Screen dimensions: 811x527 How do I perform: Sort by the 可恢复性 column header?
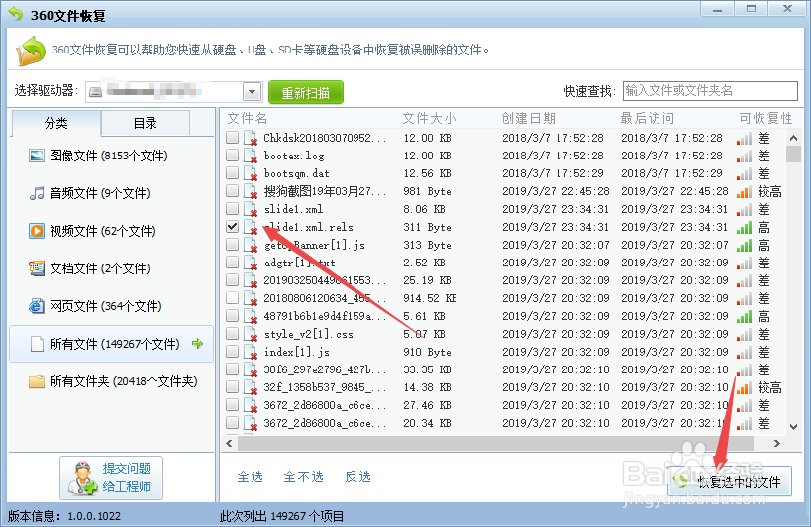(765, 119)
